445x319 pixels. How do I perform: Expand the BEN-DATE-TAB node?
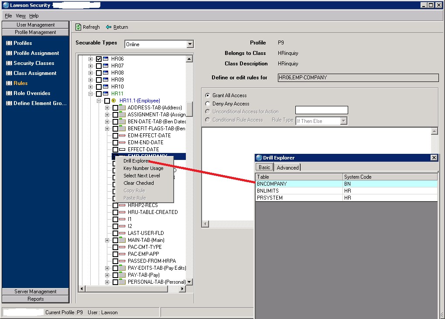tap(107, 122)
